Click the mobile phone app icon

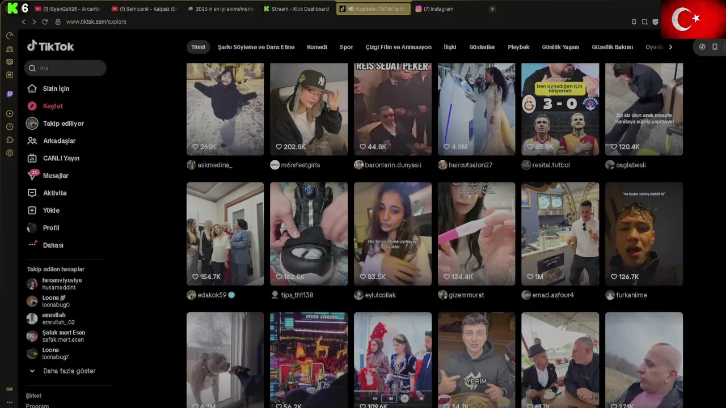715,47
